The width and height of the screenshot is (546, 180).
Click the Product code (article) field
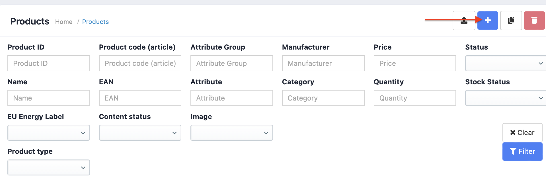coord(140,63)
